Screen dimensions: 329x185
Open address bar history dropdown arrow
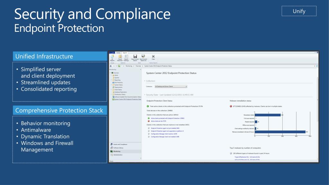(x=315, y=66)
